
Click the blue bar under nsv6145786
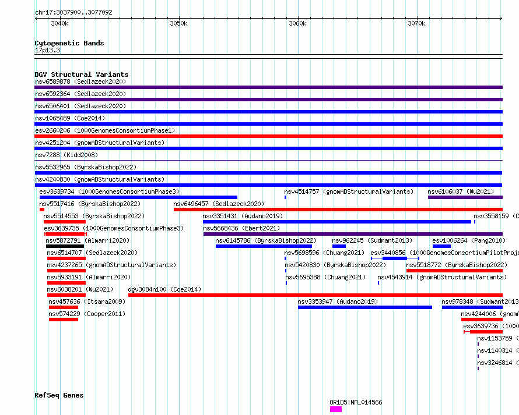264,246
